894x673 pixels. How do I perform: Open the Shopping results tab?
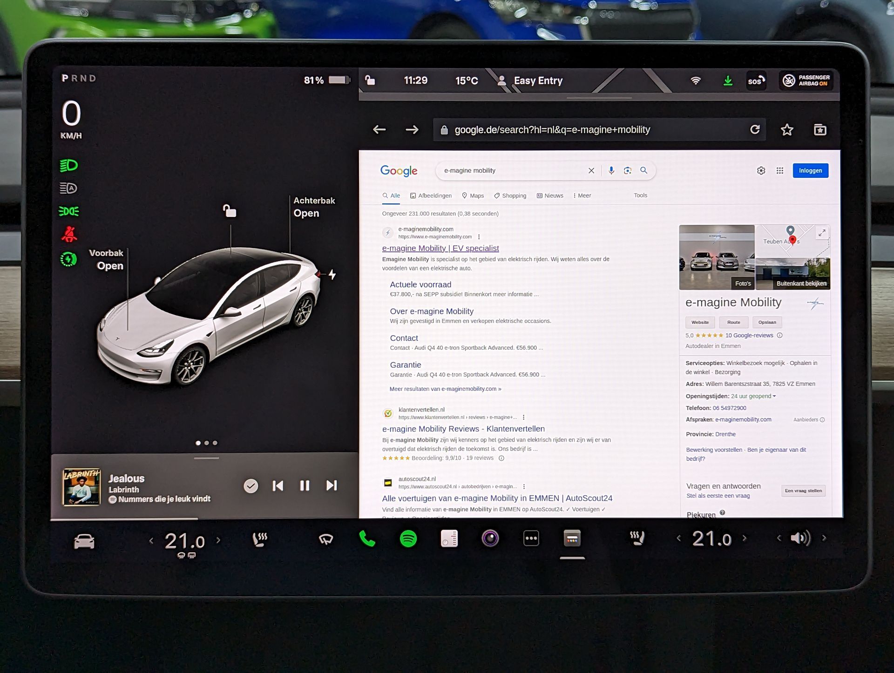point(510,196)
